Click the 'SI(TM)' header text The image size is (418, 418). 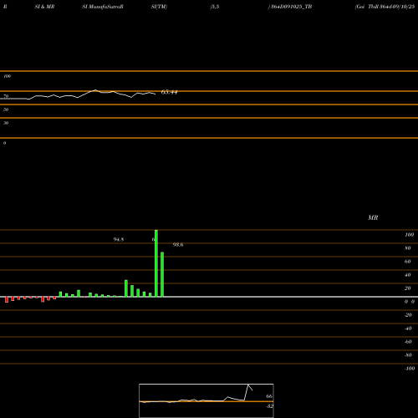click(159, 7)
